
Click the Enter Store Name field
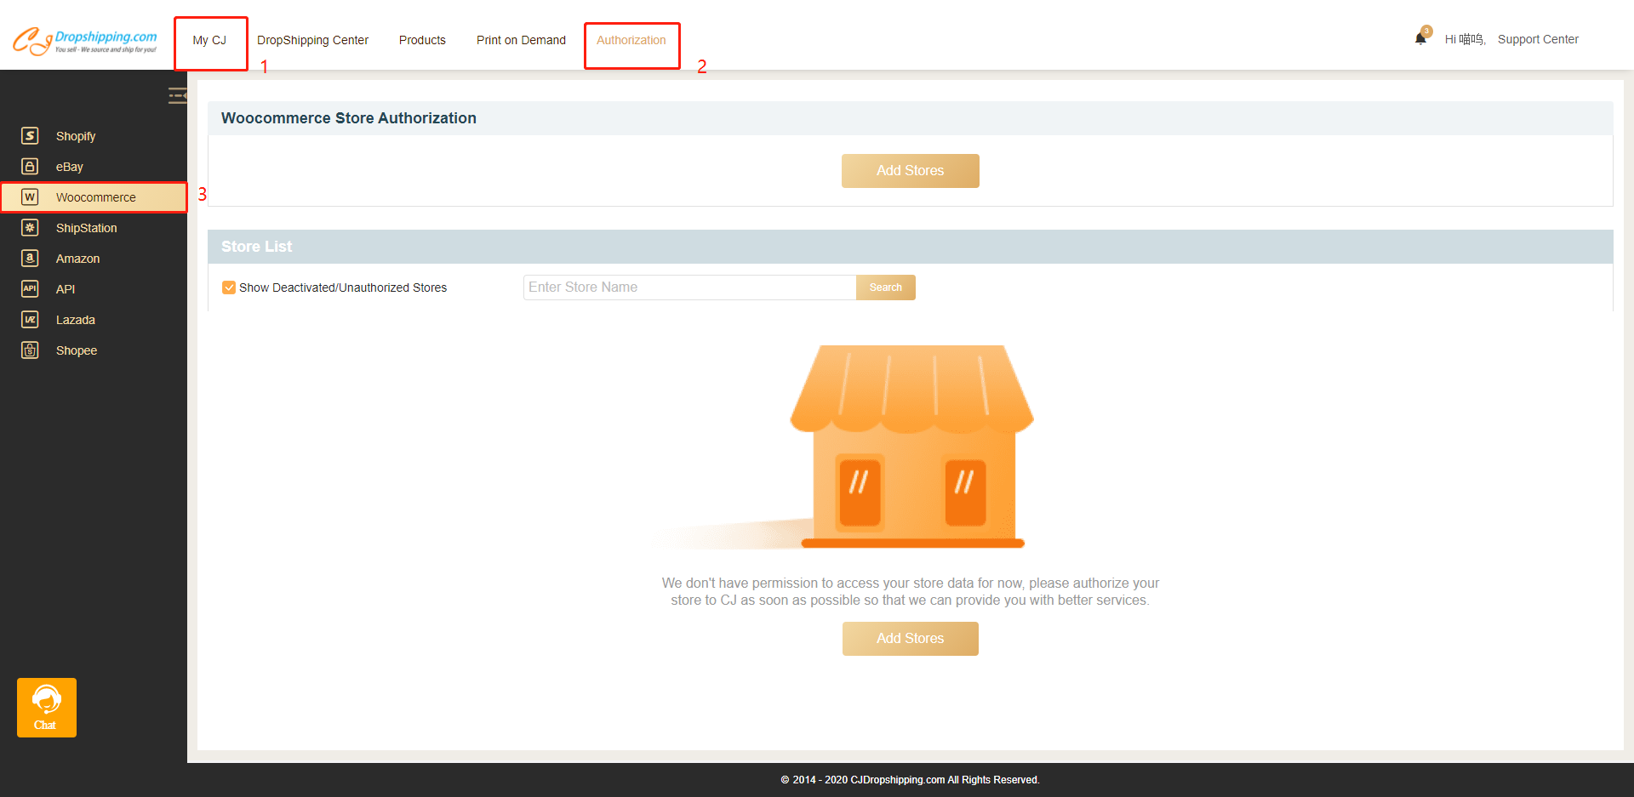689,287
